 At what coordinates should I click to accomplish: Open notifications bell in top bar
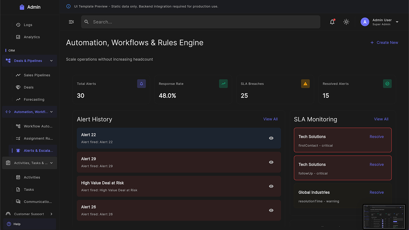pos(332,22)
